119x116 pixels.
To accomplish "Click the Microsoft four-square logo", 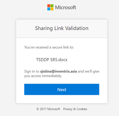I will (x=50, y=7).
